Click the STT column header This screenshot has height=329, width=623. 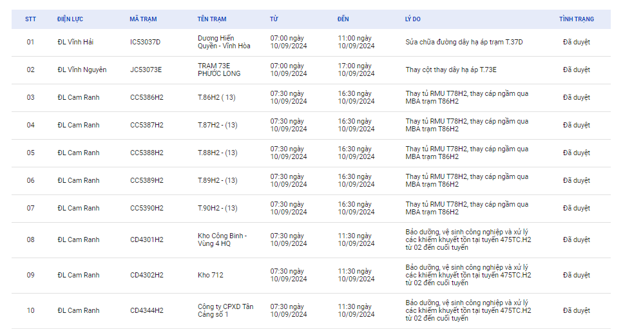[30, 19]
